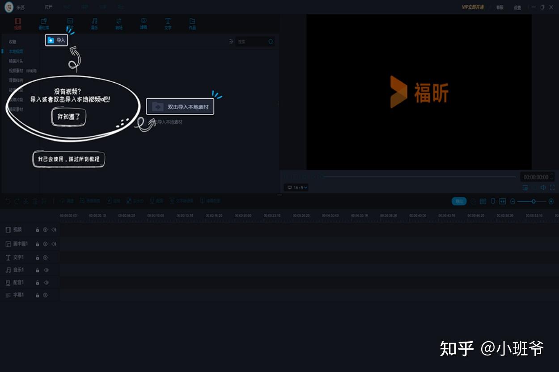Image resolution: width=559 pixels, height=372 pixels.
Task: Toggle lock on the 字幕1 track
Action: [38, 295]
